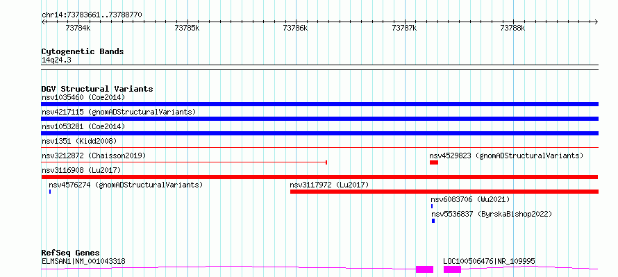Image resolution: width=618 pixels, height=277 pixels.
Task: Click the Cytogenetic Bands track heading
Action: 83,51
